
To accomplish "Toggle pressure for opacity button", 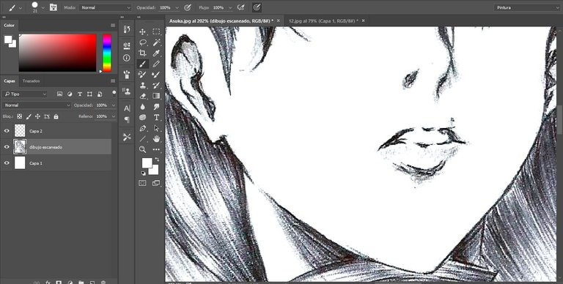I will [x=188, y=7].
